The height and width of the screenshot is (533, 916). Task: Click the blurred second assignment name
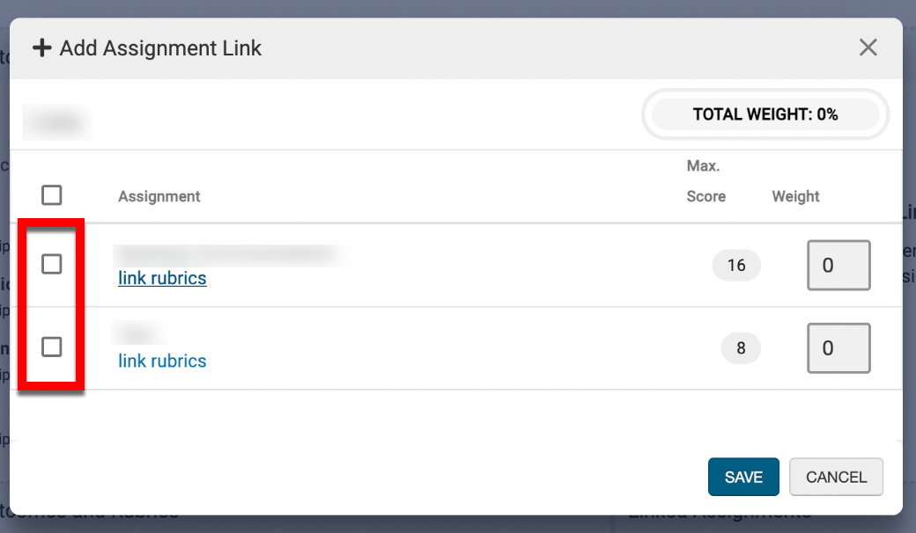tap(136, 335)
